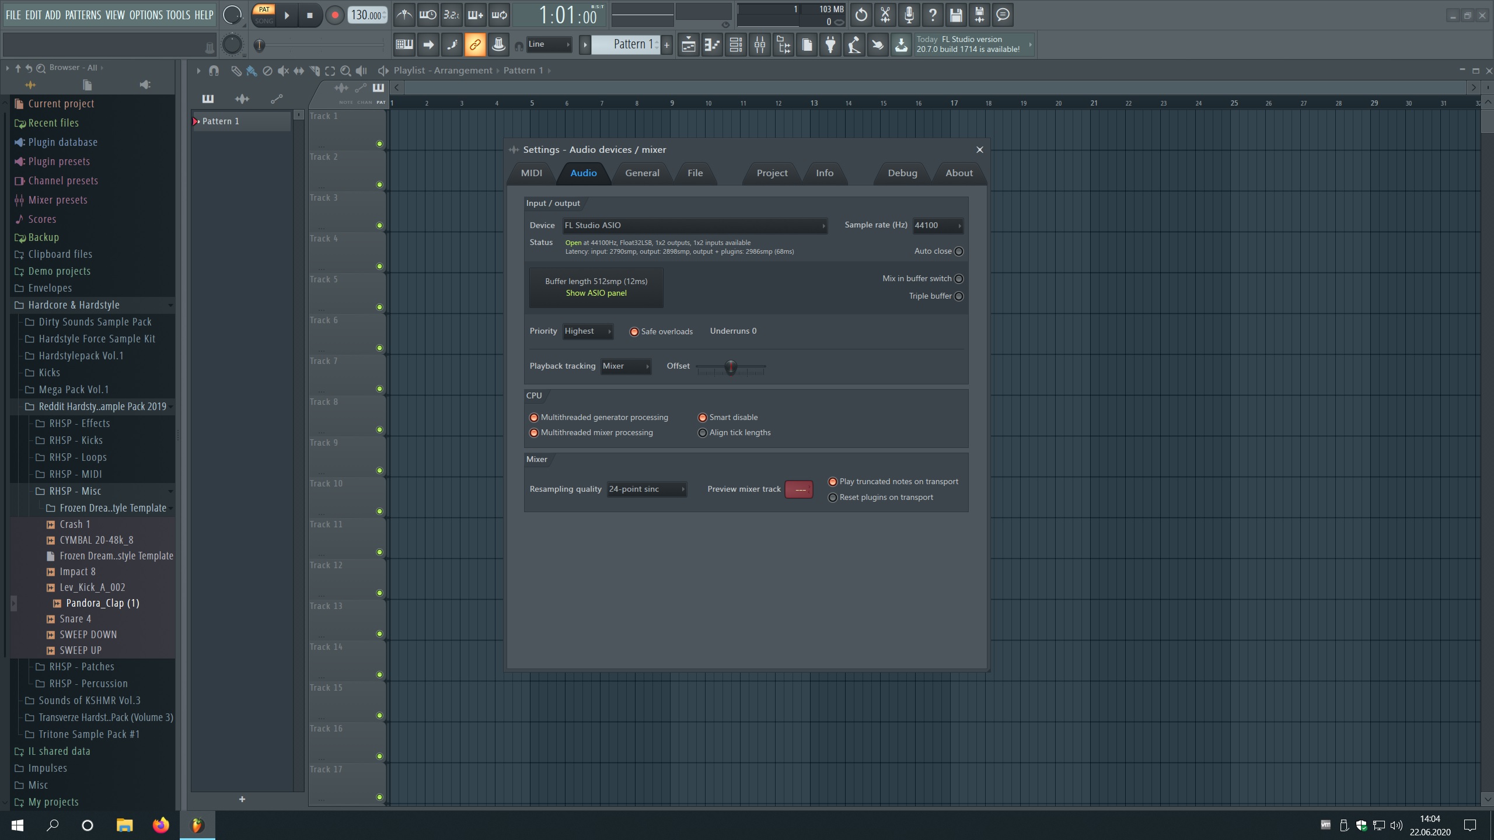Image resolution: width=1494 pixels, height=840 pixels.
Task: Enable Triple buffer option
Action: pyautogui.click(x=959, y=296)
